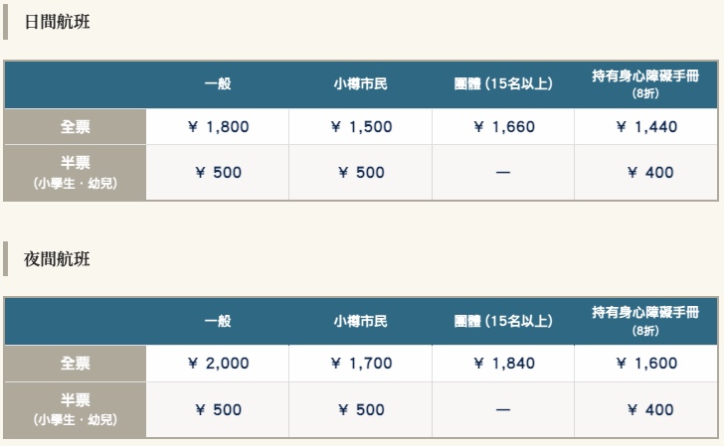
Task: Select the 全票 row label in nighttime table
Action: coord(76,365)
